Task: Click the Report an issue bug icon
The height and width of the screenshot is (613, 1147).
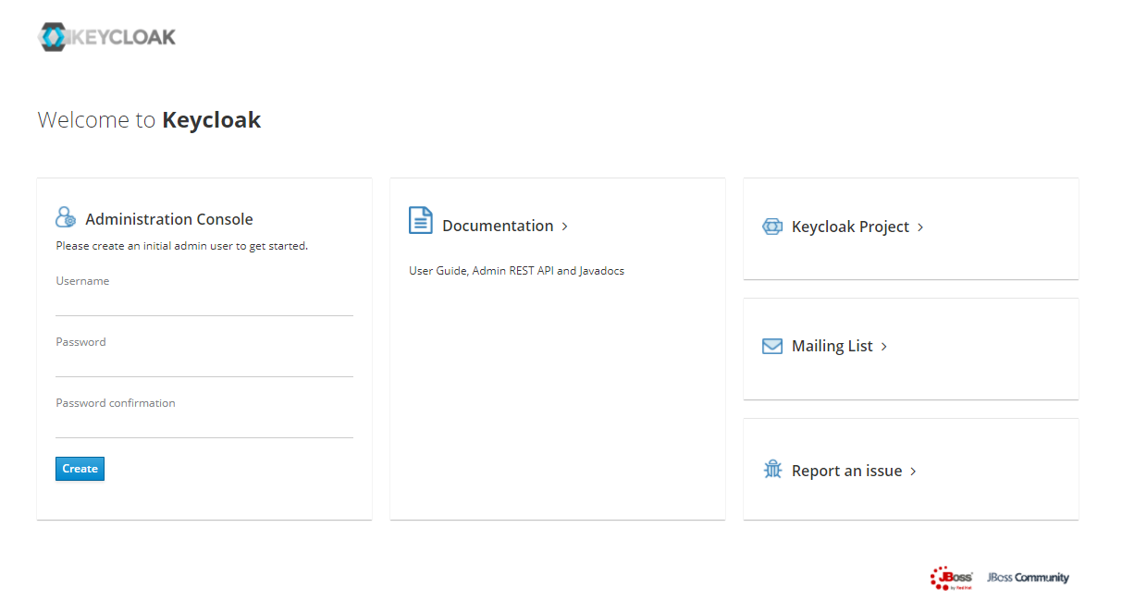Action: pos(772,470)
